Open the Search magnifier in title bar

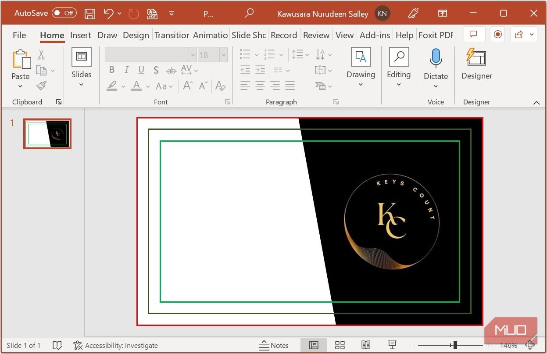coord(249,13)
